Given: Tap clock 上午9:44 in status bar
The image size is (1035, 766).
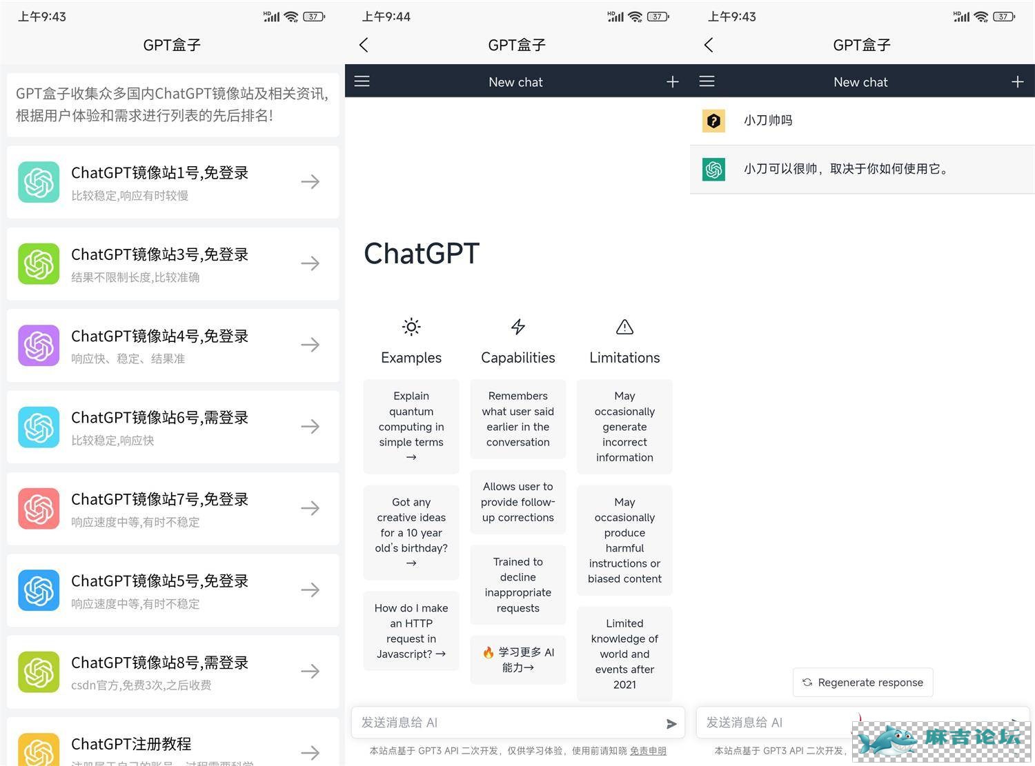Looking at the screenshot, I should coord(386,17).
